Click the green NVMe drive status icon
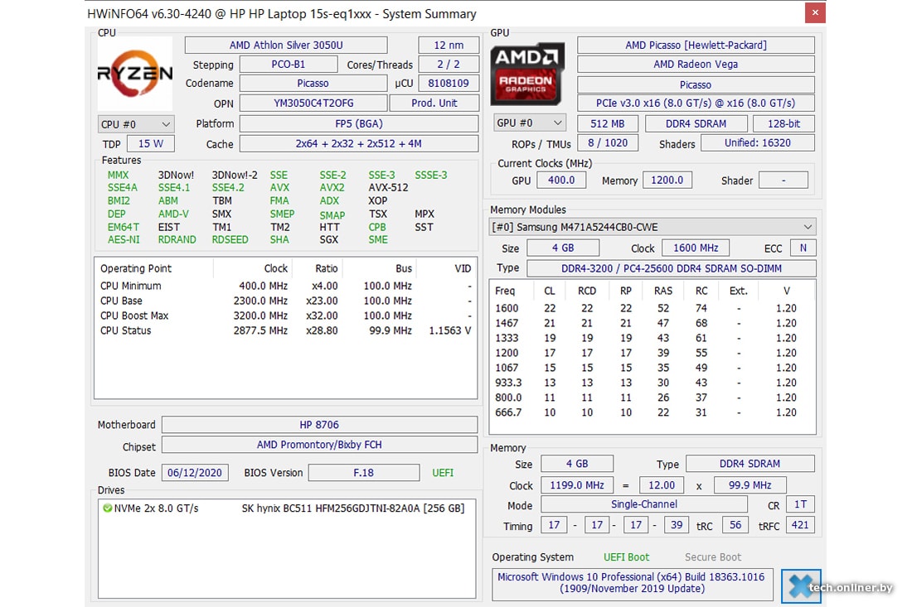 (108, 508)
